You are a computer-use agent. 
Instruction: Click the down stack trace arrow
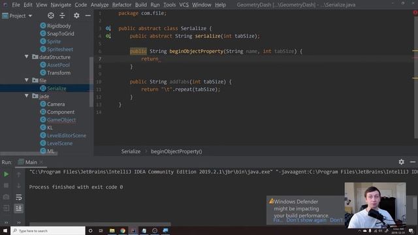pos(19,185)
